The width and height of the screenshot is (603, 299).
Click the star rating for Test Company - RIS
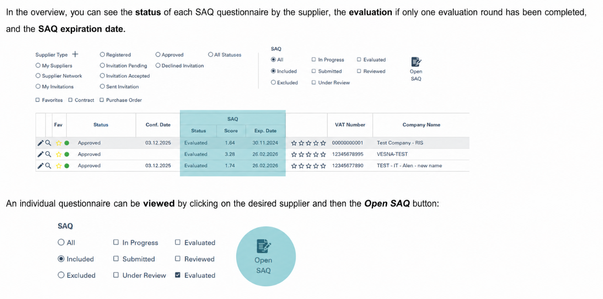coord(308,143)
